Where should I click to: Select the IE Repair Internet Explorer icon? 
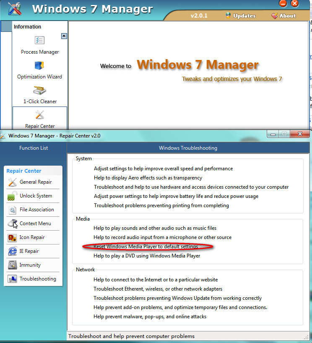13,251
